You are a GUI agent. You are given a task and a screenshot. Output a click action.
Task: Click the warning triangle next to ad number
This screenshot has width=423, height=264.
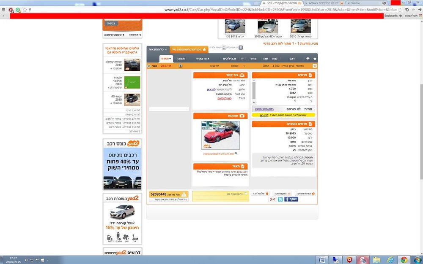(184, 194)
